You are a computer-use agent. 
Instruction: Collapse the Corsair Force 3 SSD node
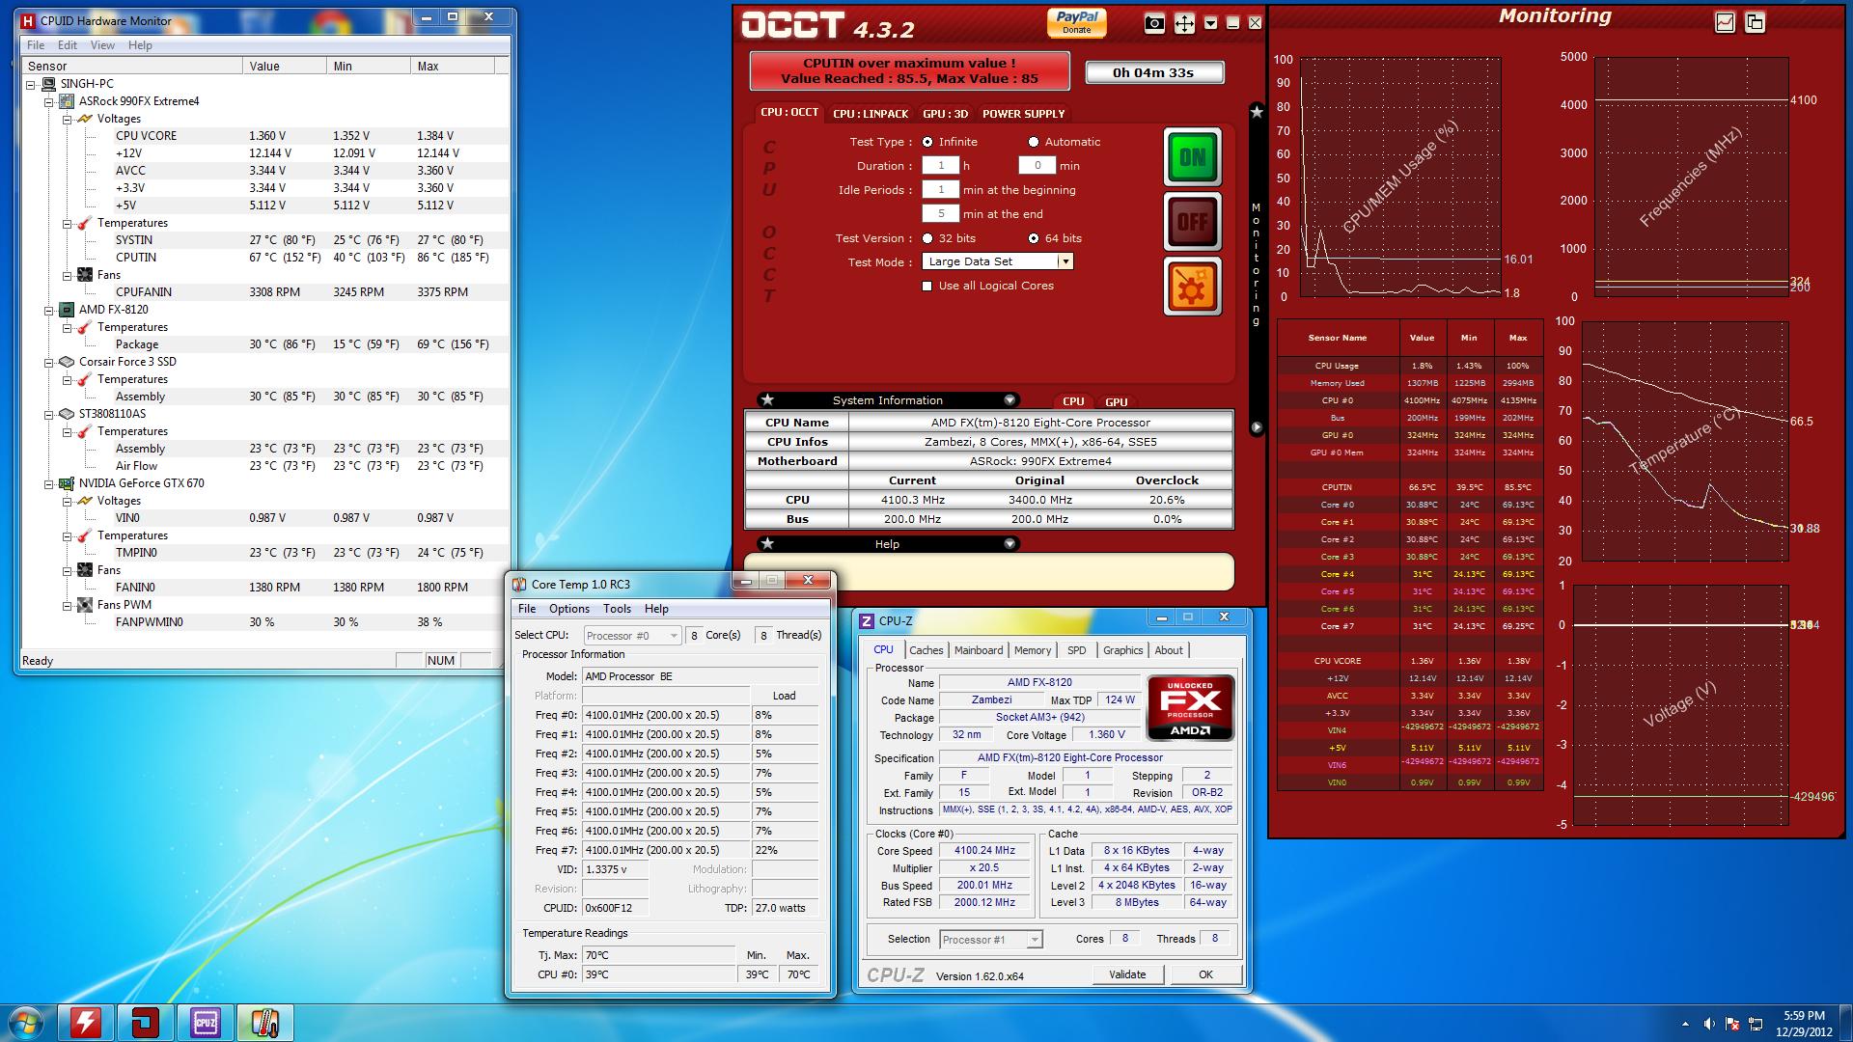[49, 362]
